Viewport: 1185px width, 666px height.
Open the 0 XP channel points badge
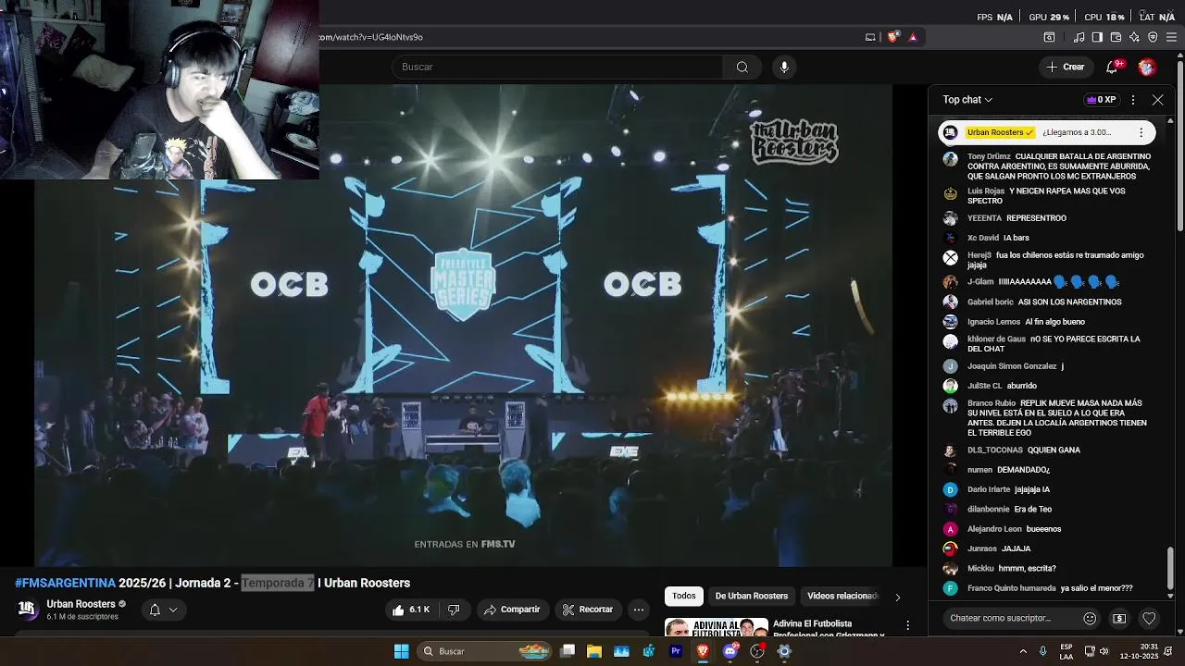[1102, 100]
